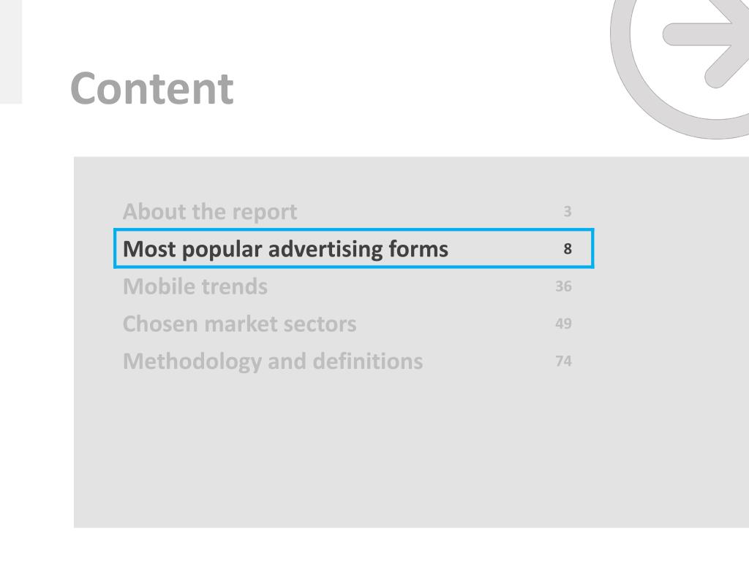This screenshot has width=749, height=561.
Task: Open 'Chosen market sectors' section
Action: 239,324
